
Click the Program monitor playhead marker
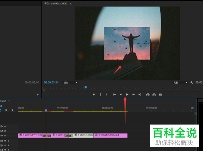pyautogui.click(x=86, y=87)
